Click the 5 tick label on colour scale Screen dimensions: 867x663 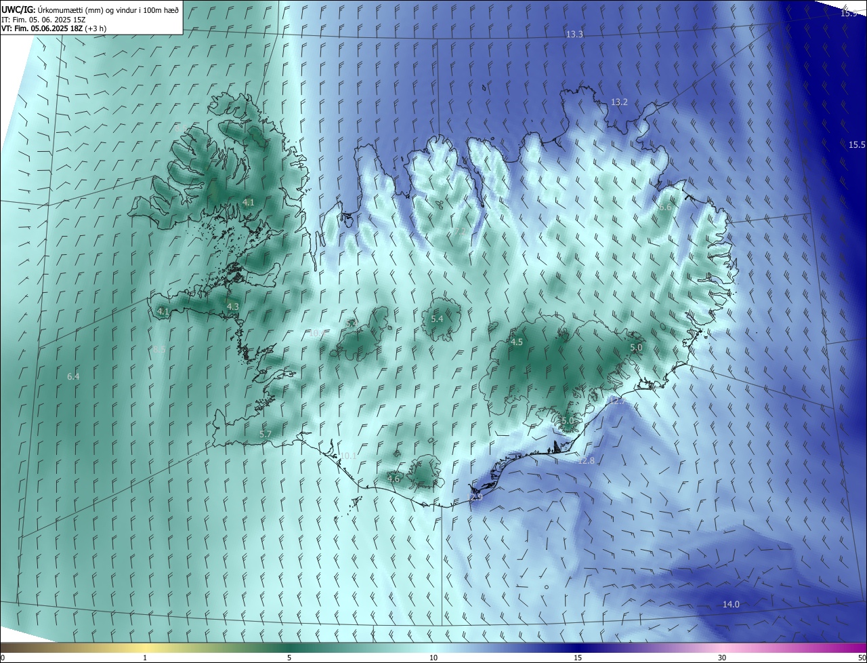point(289,658)
